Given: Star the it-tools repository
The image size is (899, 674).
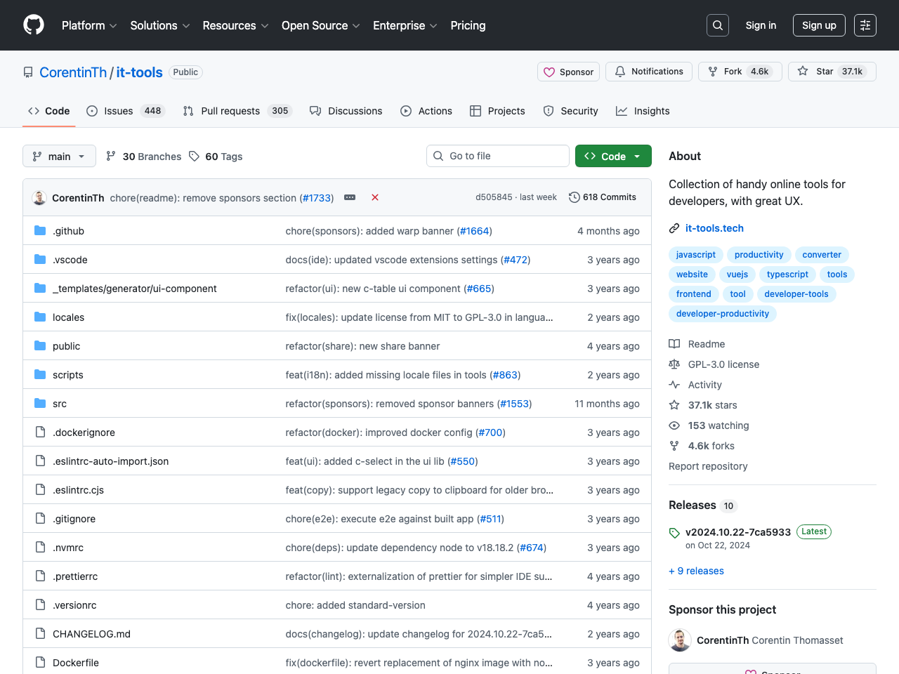Looking at the screenshot, I should click(x=832, y=72).
